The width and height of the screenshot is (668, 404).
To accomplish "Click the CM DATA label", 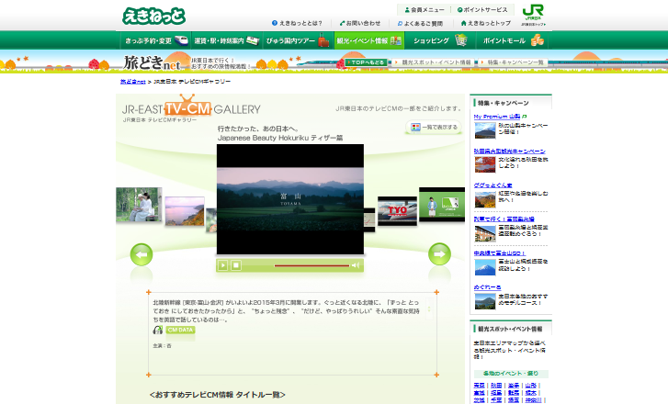I will [180, 330].
